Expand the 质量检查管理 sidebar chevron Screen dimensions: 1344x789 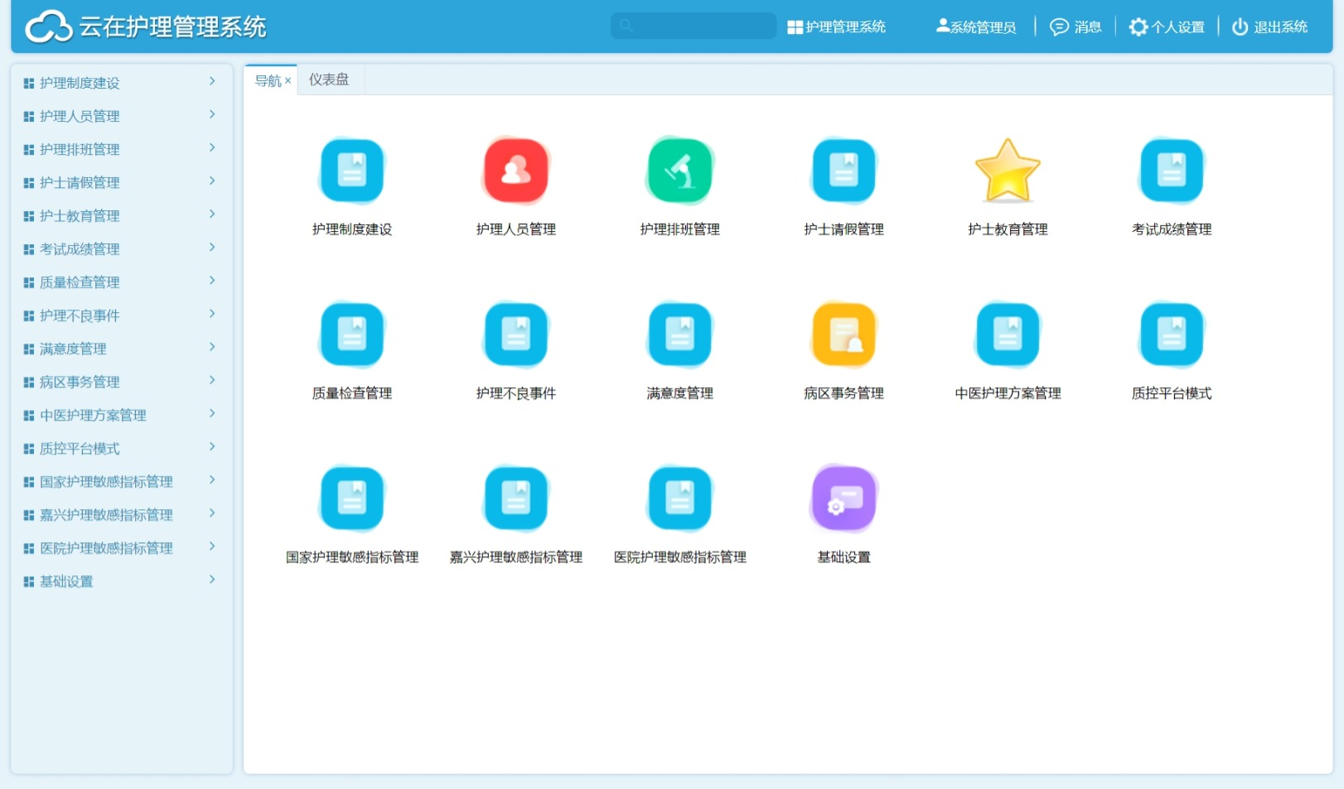pos(212,281)
